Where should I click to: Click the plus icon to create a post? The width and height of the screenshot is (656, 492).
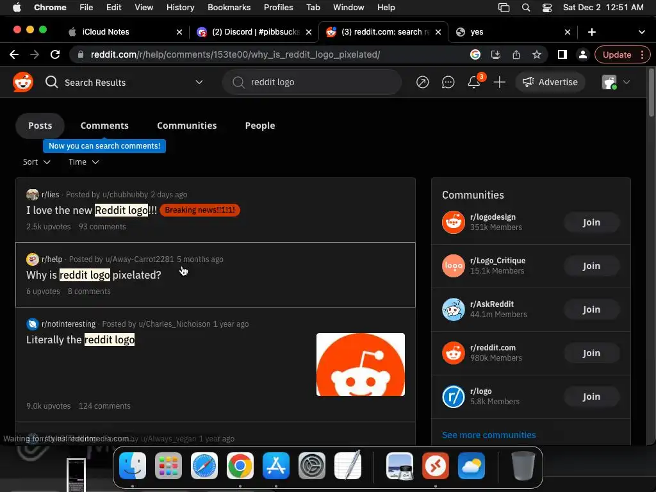point(500,83)
